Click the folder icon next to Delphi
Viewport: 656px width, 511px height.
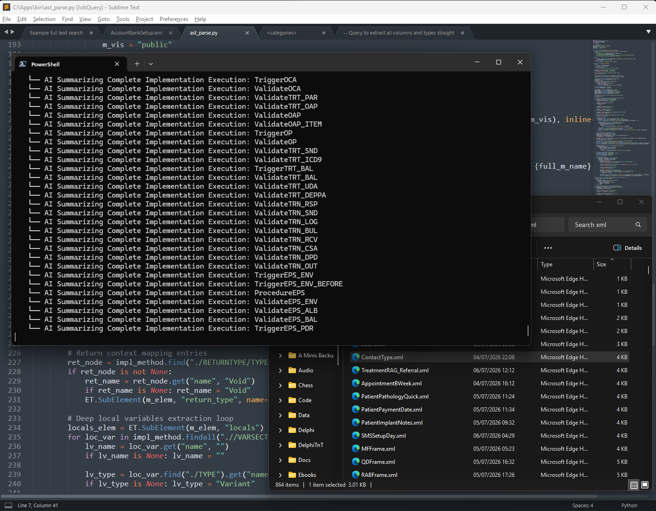tap(293, 430)
